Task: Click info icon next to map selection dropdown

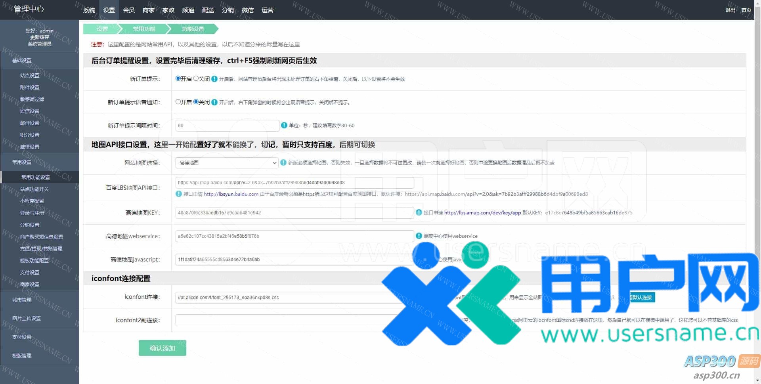Action: point(283,162)
